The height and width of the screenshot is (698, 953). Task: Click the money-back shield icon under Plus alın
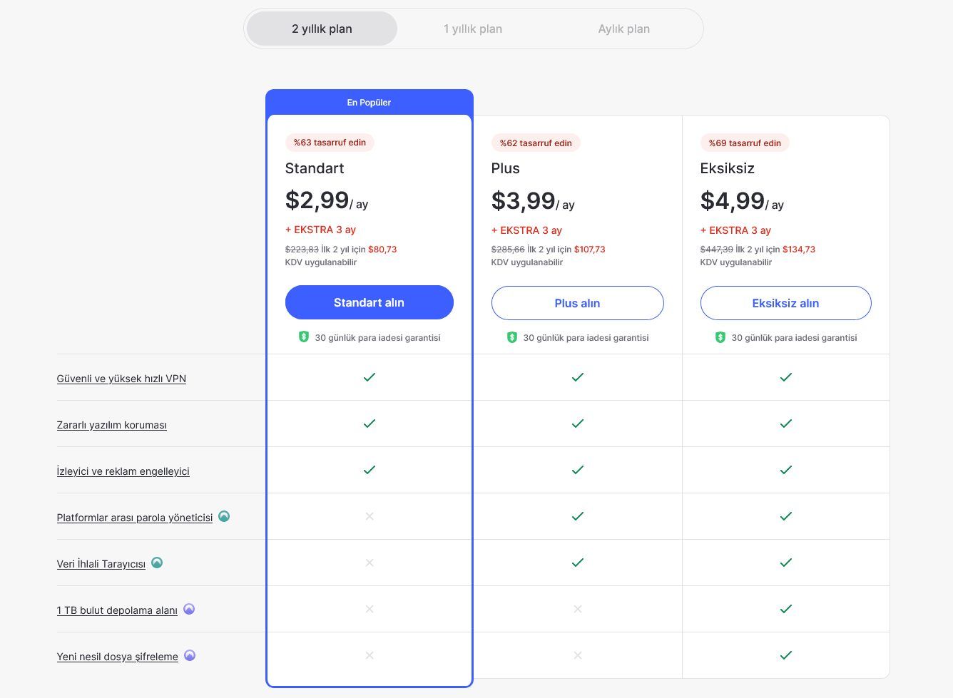(x=512, y=337)
